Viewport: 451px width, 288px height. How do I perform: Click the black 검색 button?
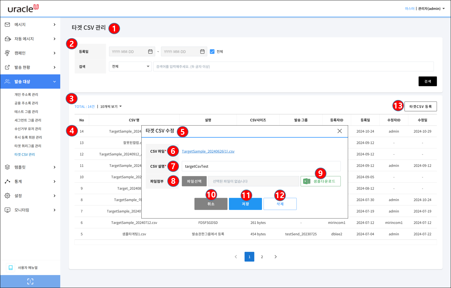click(x=427, y=81)
